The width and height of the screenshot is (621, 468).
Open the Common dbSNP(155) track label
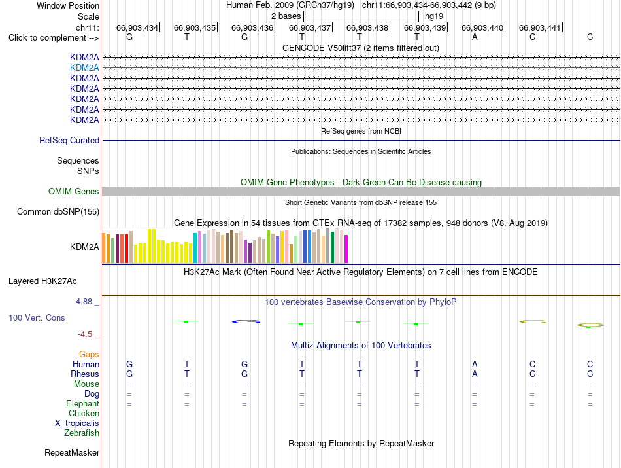58,212
